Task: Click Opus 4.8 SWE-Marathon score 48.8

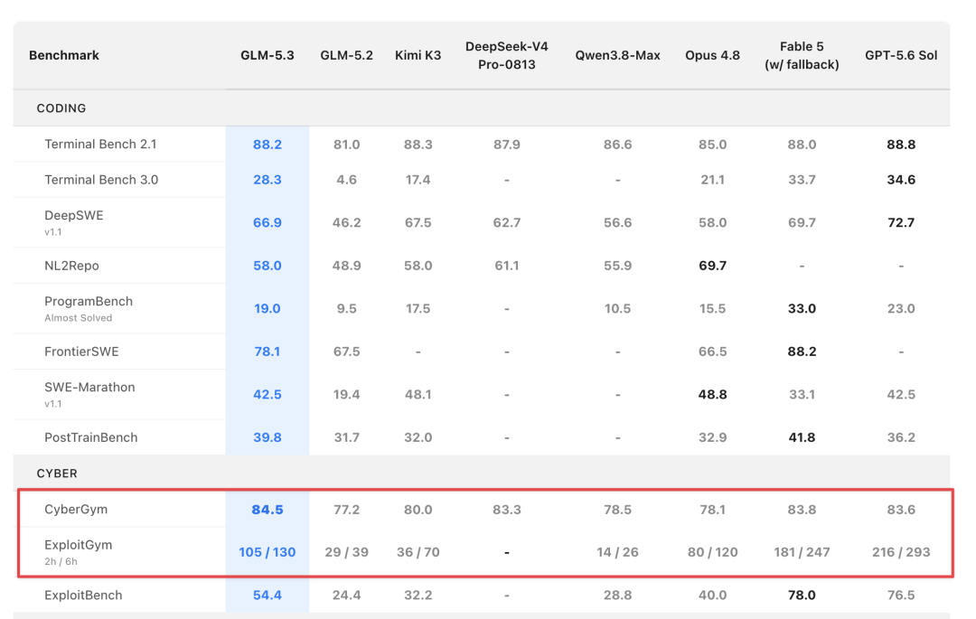Action: coord(712,394)
